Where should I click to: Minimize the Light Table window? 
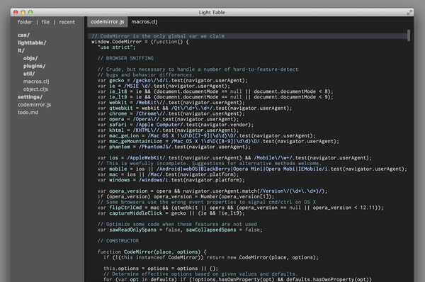click(23, 12)
